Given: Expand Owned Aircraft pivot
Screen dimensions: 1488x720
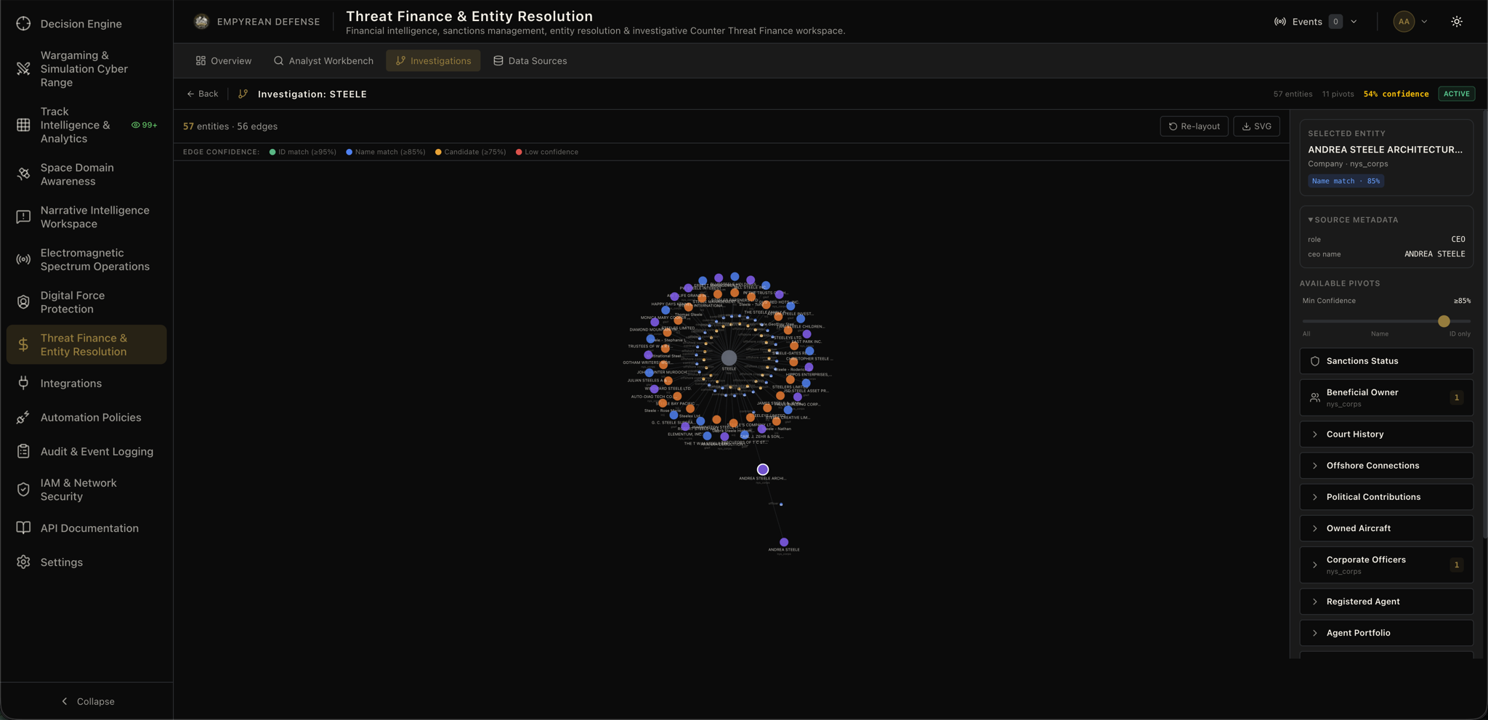Looking at the screenshot, I should (x=1386, y=528).
